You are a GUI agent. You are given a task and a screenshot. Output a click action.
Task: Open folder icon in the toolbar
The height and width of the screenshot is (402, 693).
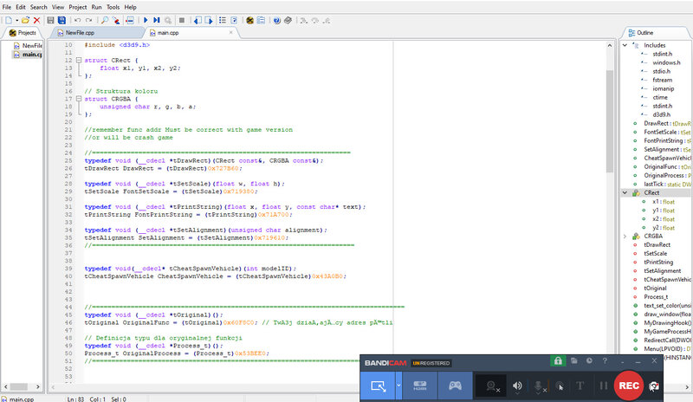click(23, 19)
